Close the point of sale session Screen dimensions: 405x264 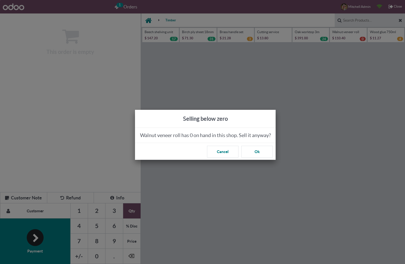click(395, 6)
